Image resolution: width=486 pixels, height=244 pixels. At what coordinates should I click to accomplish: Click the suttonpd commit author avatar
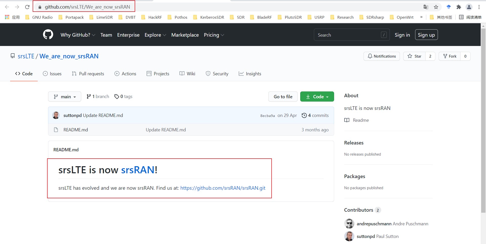(x=56, y=115)
